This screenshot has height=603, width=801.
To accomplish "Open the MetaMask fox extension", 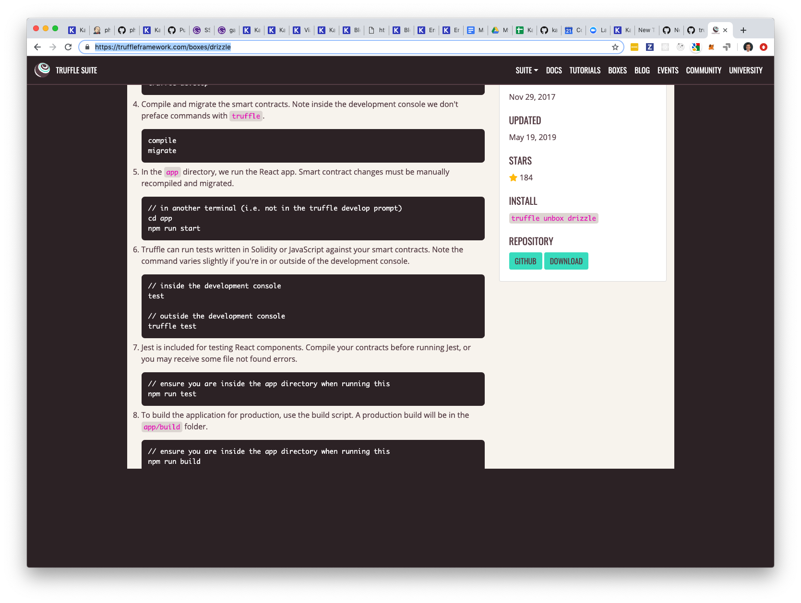I will click(x=711, y=47).
